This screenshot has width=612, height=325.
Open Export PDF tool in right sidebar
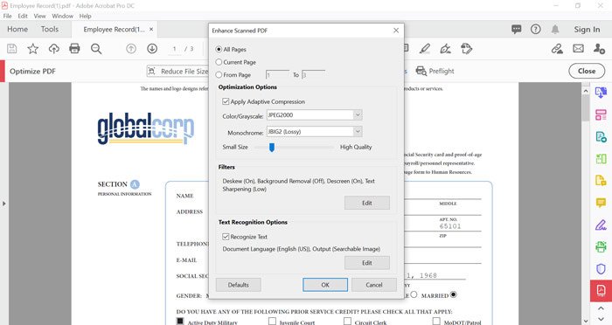[601, 93]
